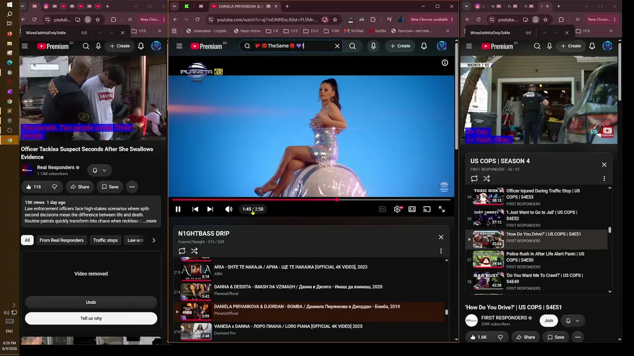This screenshot has width=634, height=356.
Task: Cast center video to a TV
Action: click(x=427, y=209)
